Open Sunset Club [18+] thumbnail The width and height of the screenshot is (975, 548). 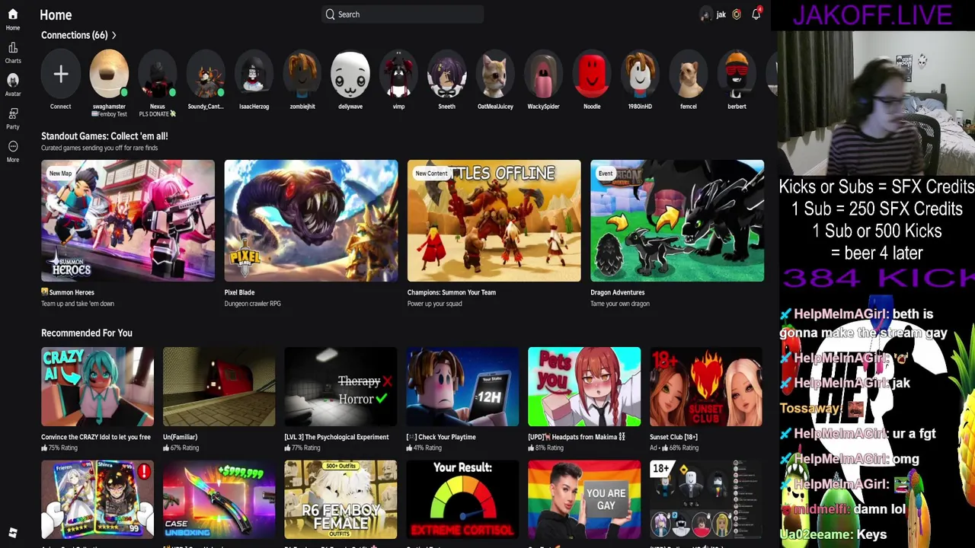(x=706, y=387)
